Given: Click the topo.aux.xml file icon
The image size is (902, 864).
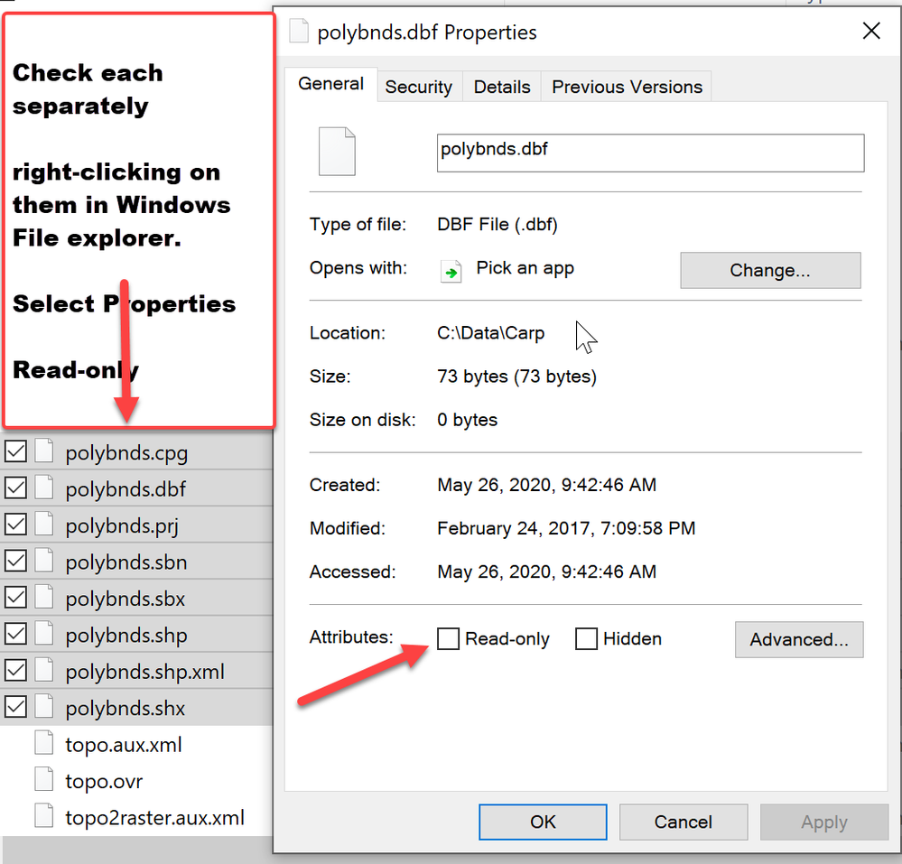Looking at the screenshot, I should click(x=44, y=745).
